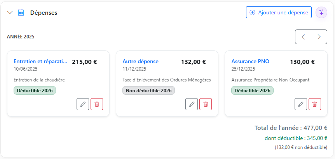Click the Dépenses section title
This screenshot has height=159, width=335.
click(x=44, y=12)
